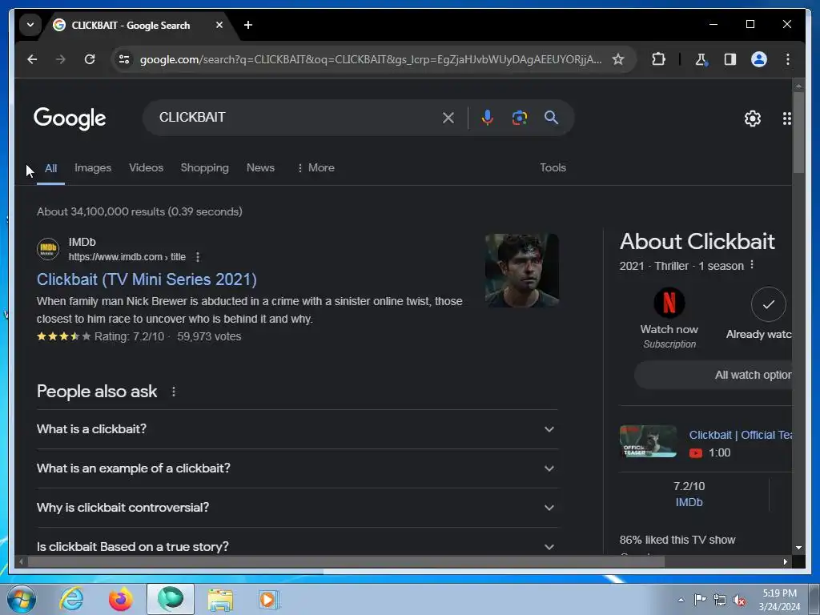
Task: Open File Explorer from the taskbar
Action: 221,599
